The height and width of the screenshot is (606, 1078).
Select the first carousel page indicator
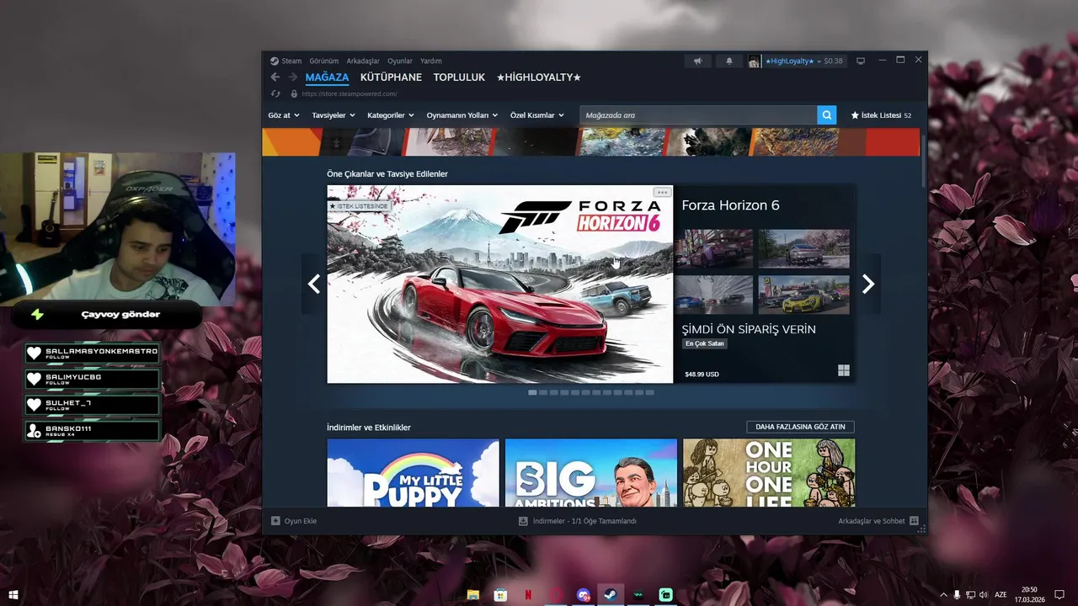(532, 392)
